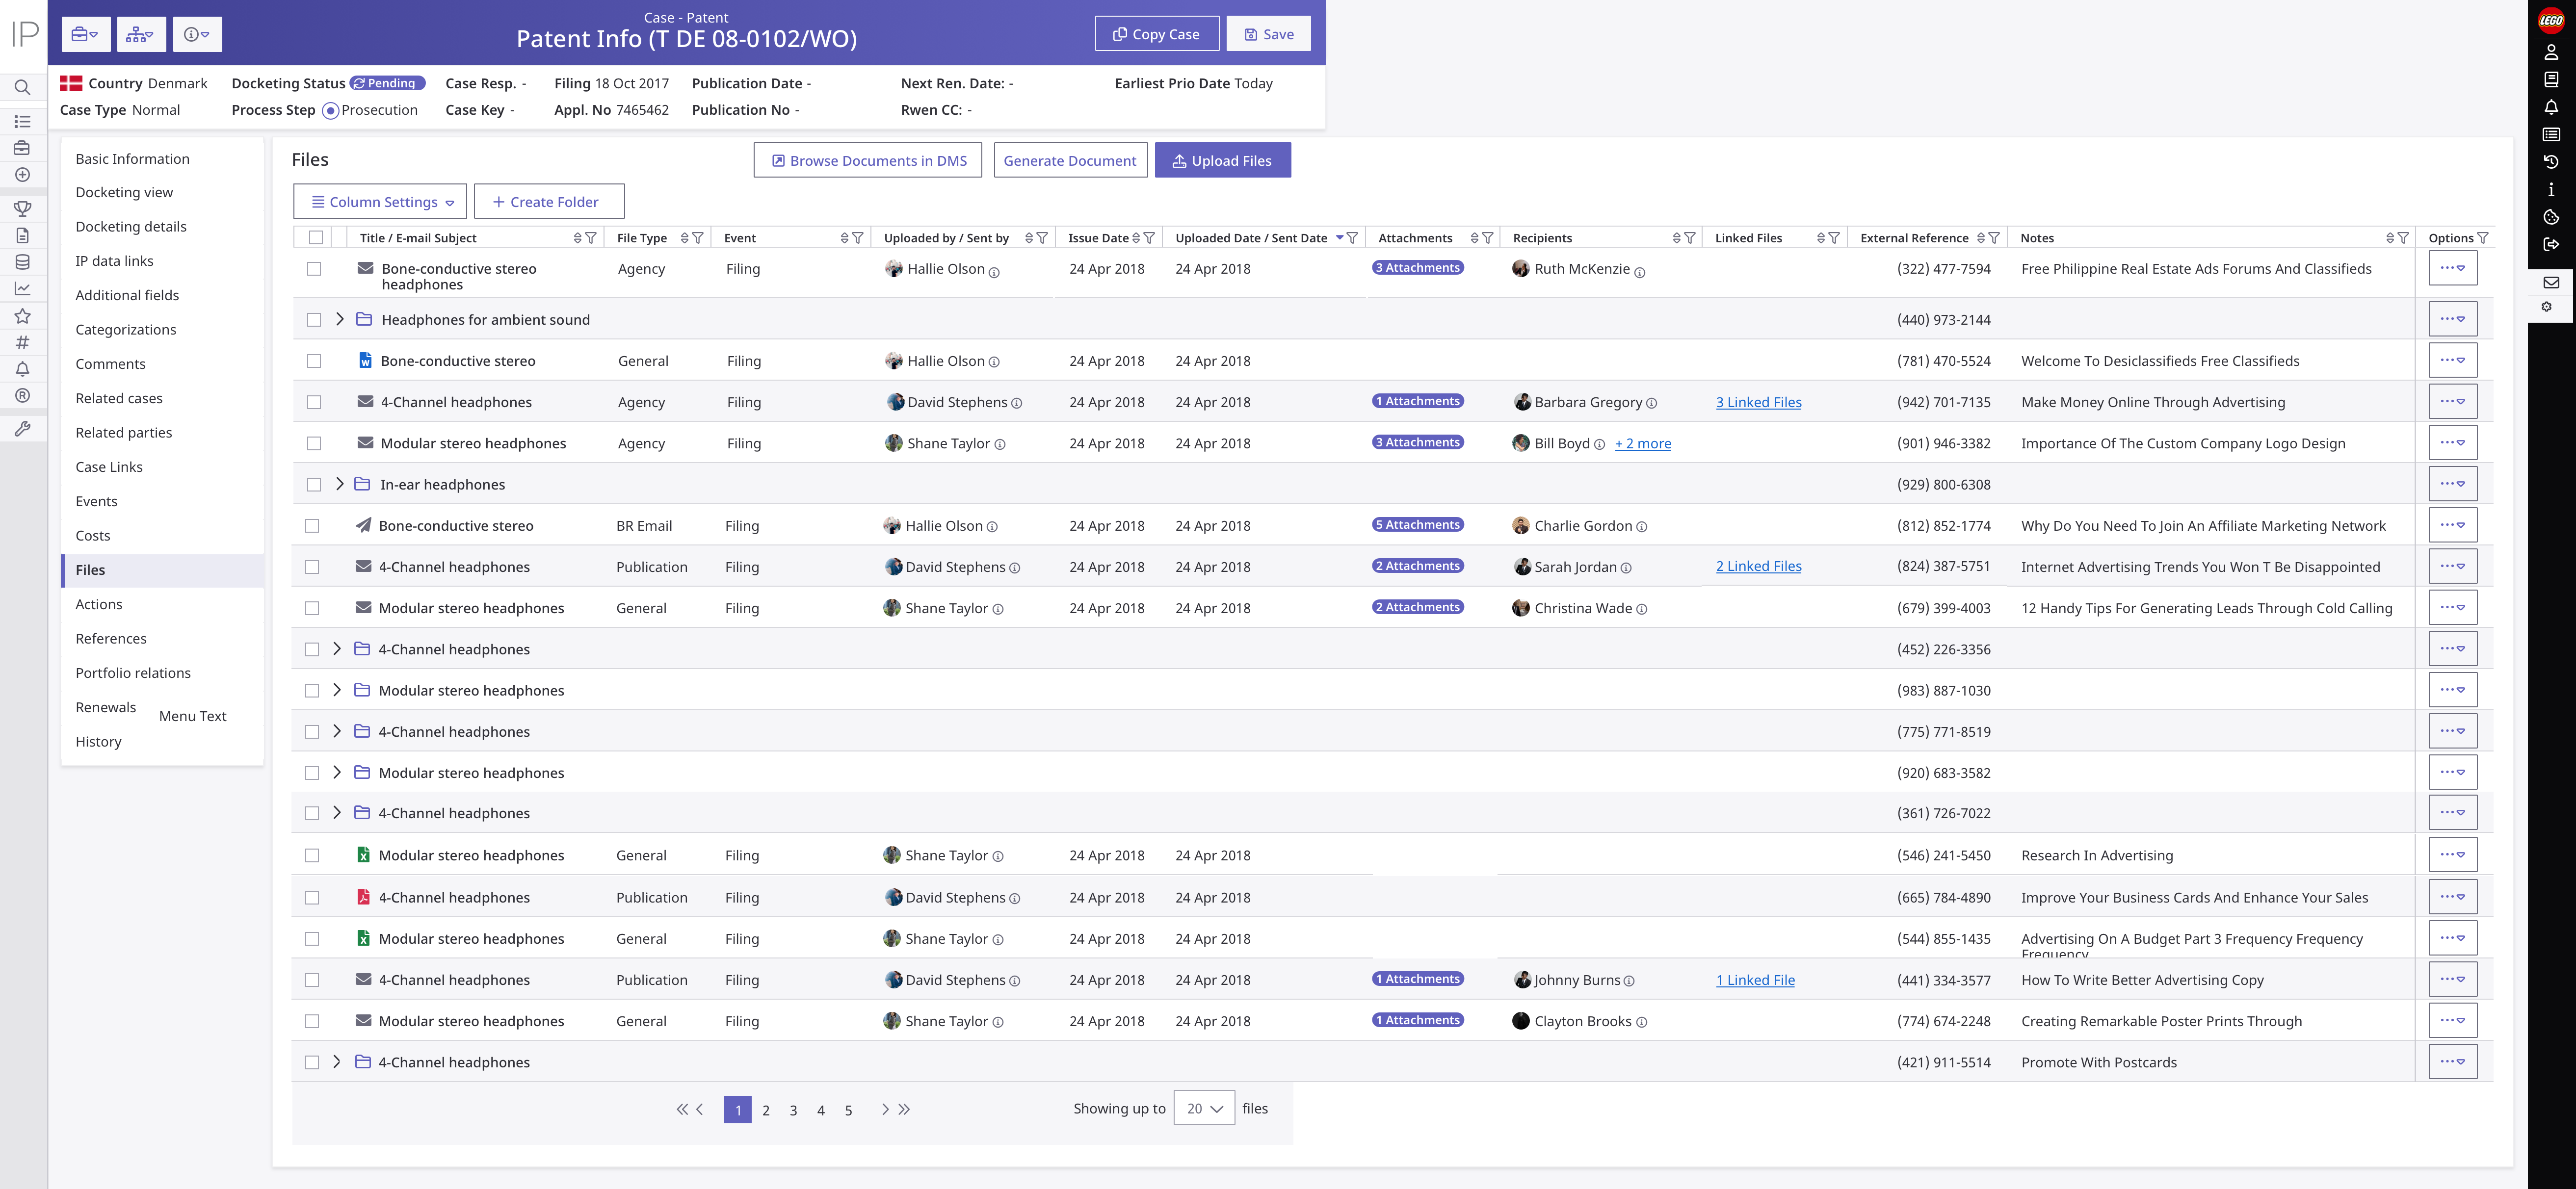The height and width of the screenshot is (1189, 2576).
Task: Go to page 3 of files
Action: pyautogui.click(x=793, y=1110)
